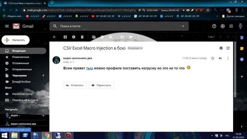The height and width of the screenshot is (139, 247).
Task: Report spam with the exclamation icon
Action: 74,37
